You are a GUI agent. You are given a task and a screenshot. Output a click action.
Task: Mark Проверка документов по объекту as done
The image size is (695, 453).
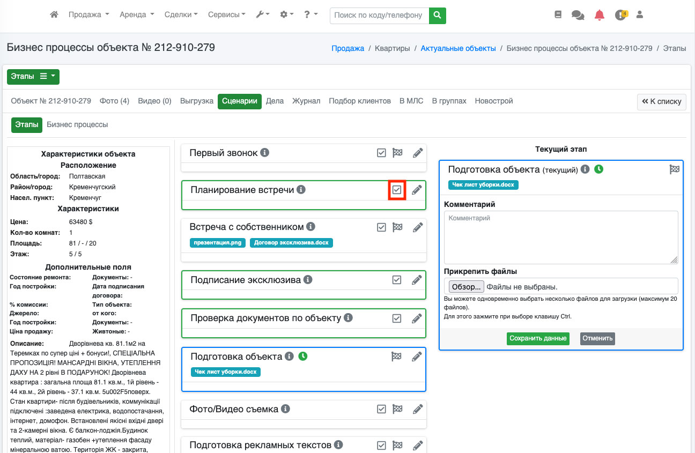click(x=397, y=318)
